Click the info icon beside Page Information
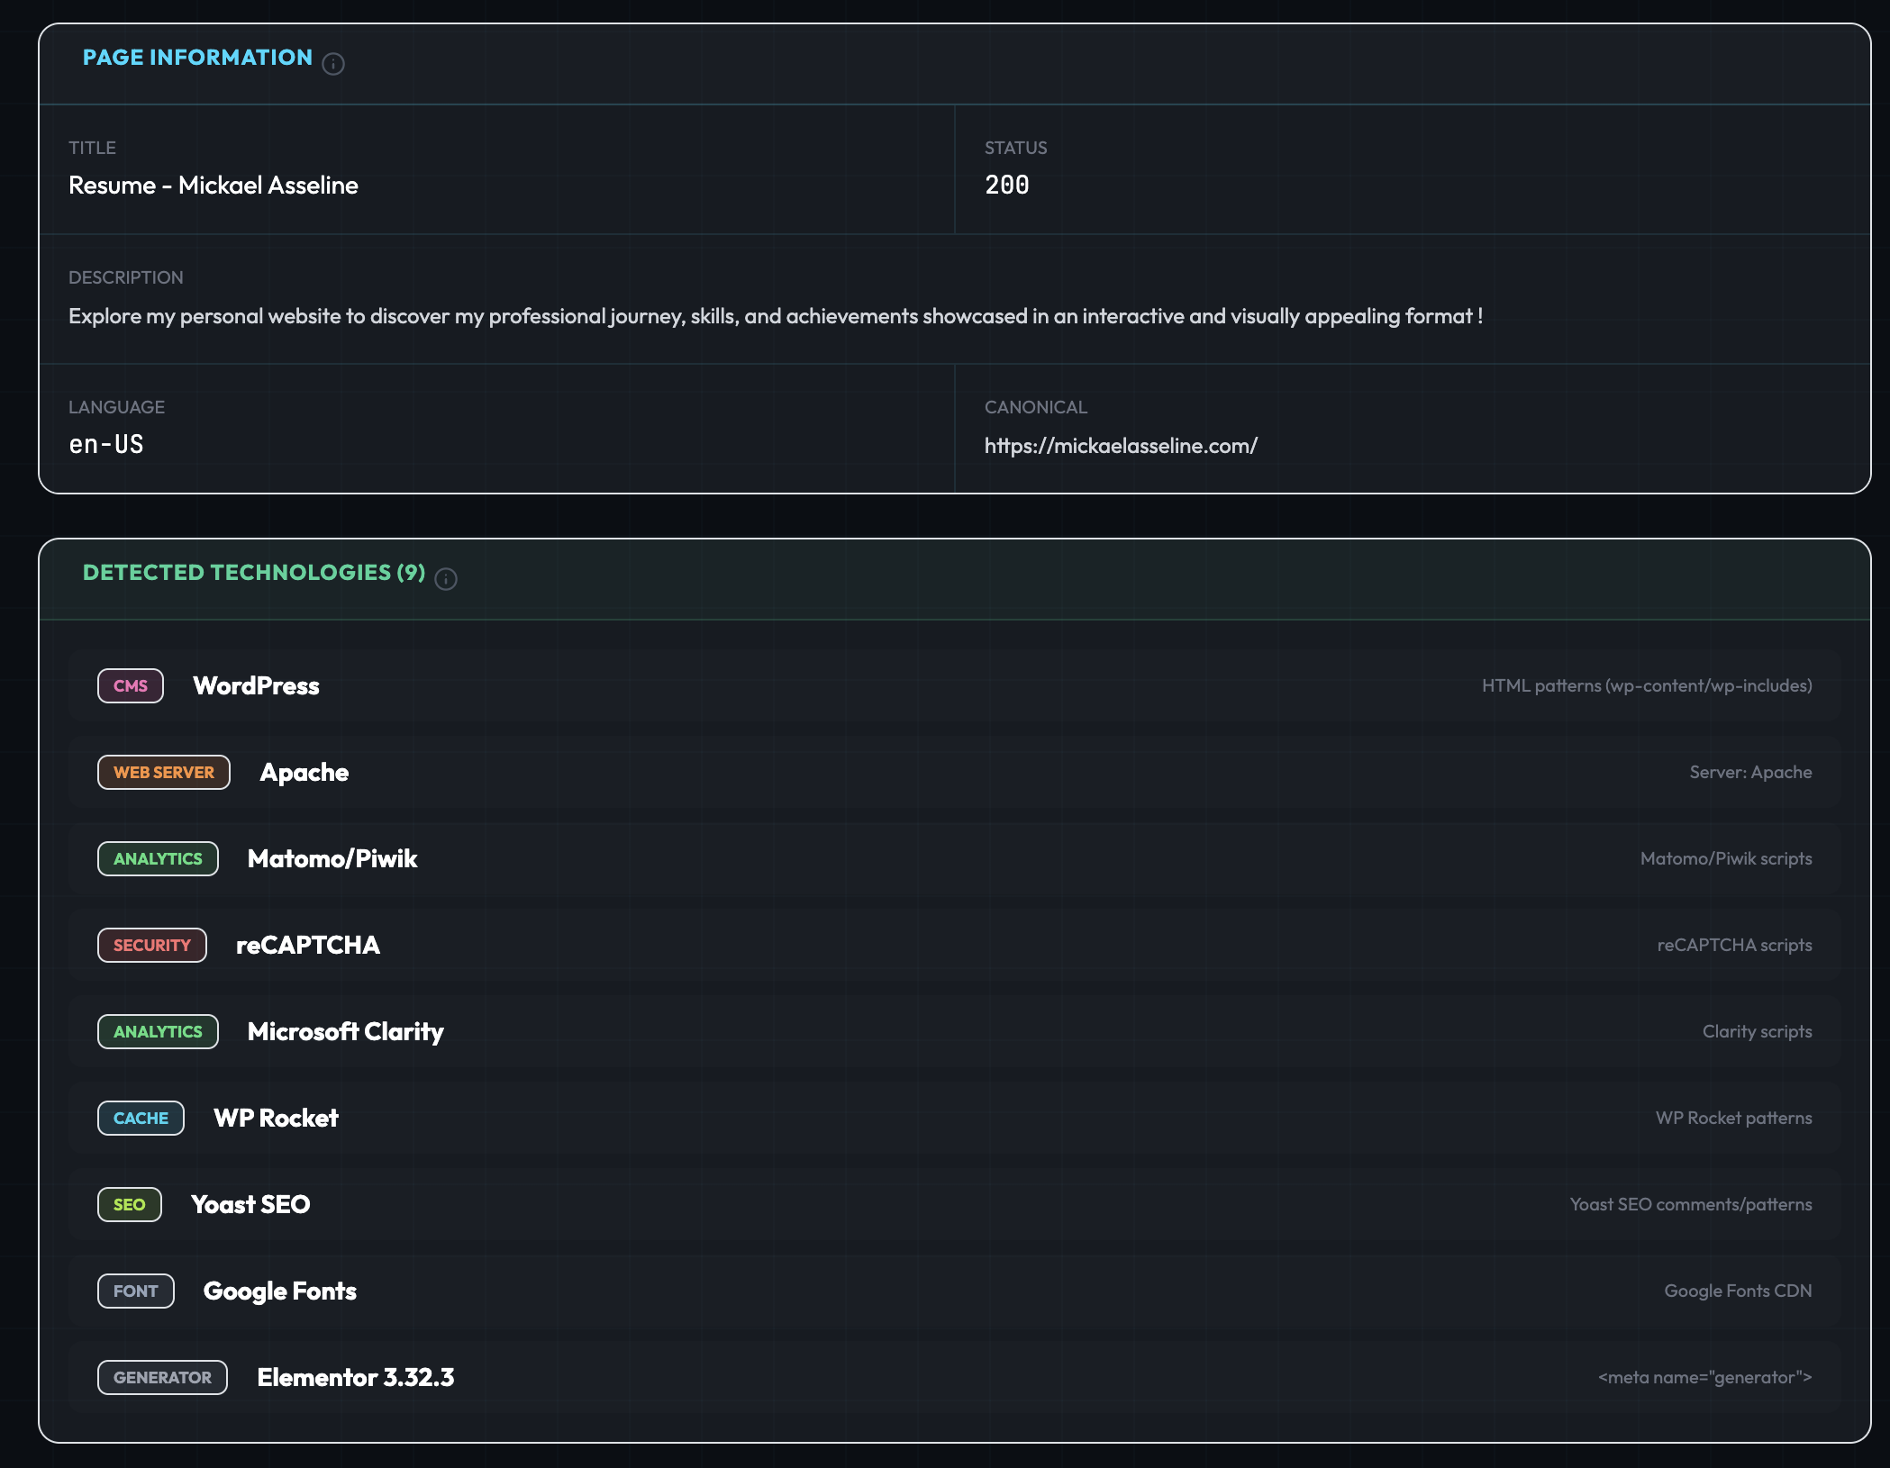 (333, 64)
